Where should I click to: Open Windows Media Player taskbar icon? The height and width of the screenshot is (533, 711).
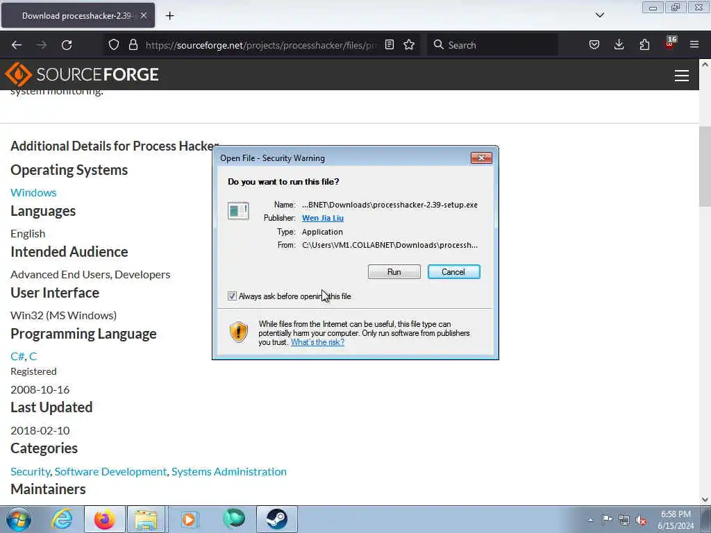pyautogui.click(x=189, y=519)
